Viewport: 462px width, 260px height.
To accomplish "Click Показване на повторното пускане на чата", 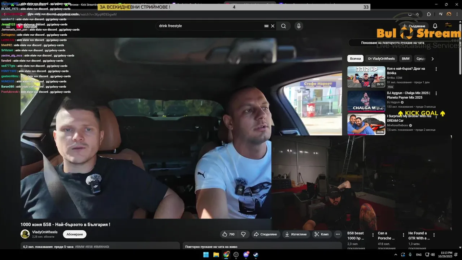I will point(393,43).
